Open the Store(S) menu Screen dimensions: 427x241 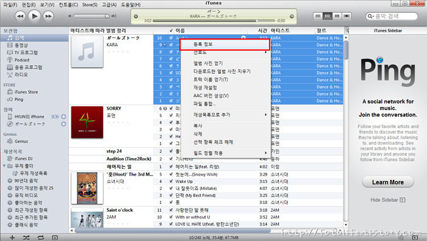point(90,5)
